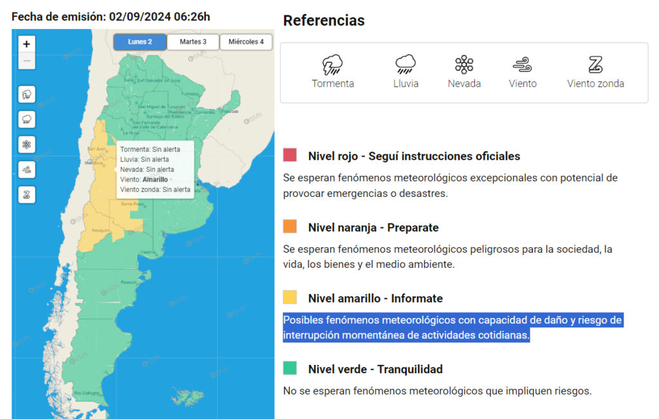The width and height of the screenshot is (659, 419).
Task: Click the orange alert level swatch
Action: click(290, 226)
